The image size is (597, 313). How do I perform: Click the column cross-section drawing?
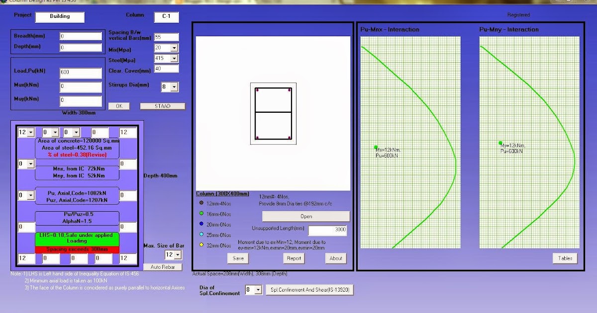coord(273,113)
